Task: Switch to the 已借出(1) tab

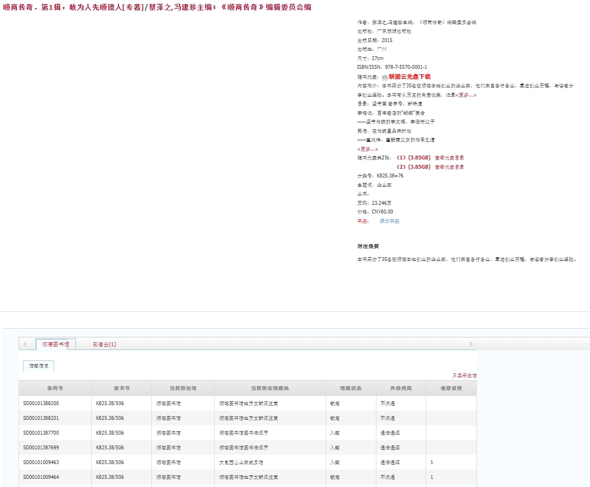Action: (x=104, y=344)
